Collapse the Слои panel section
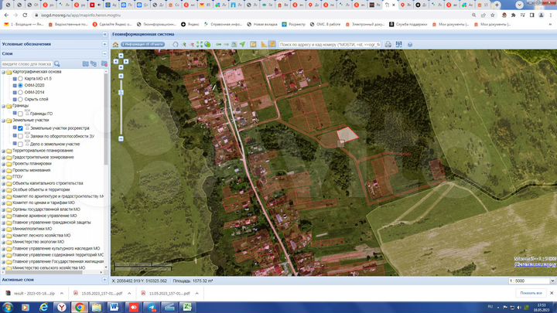This screenshot has height=313, width=557. click(105, 54)
